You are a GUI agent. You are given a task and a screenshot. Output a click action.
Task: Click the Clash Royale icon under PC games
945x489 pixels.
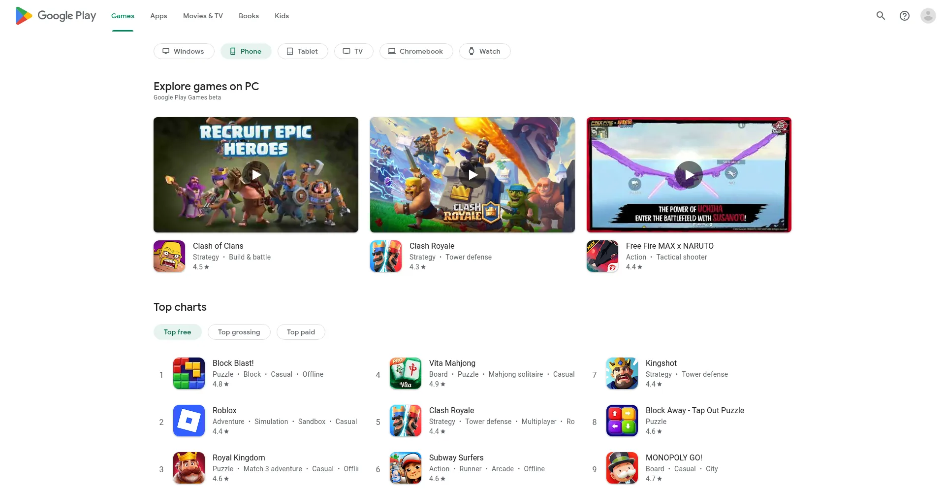tap(386, 256)
